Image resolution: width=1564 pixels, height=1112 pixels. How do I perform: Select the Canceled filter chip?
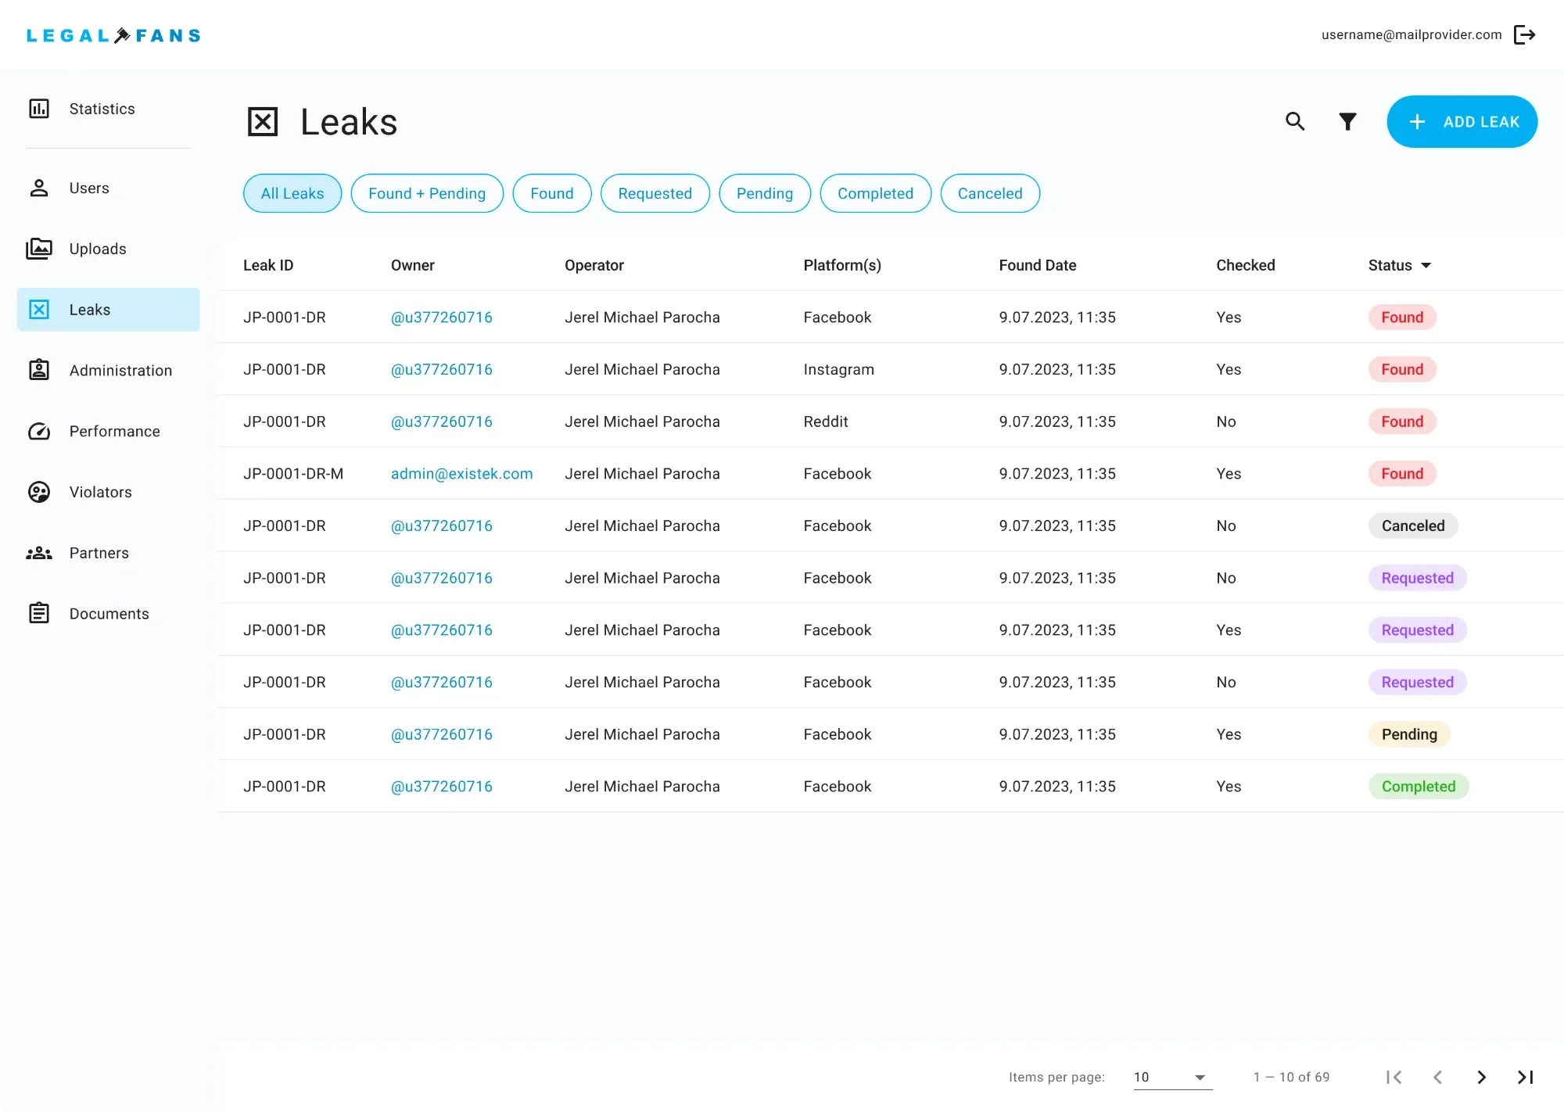990,193
